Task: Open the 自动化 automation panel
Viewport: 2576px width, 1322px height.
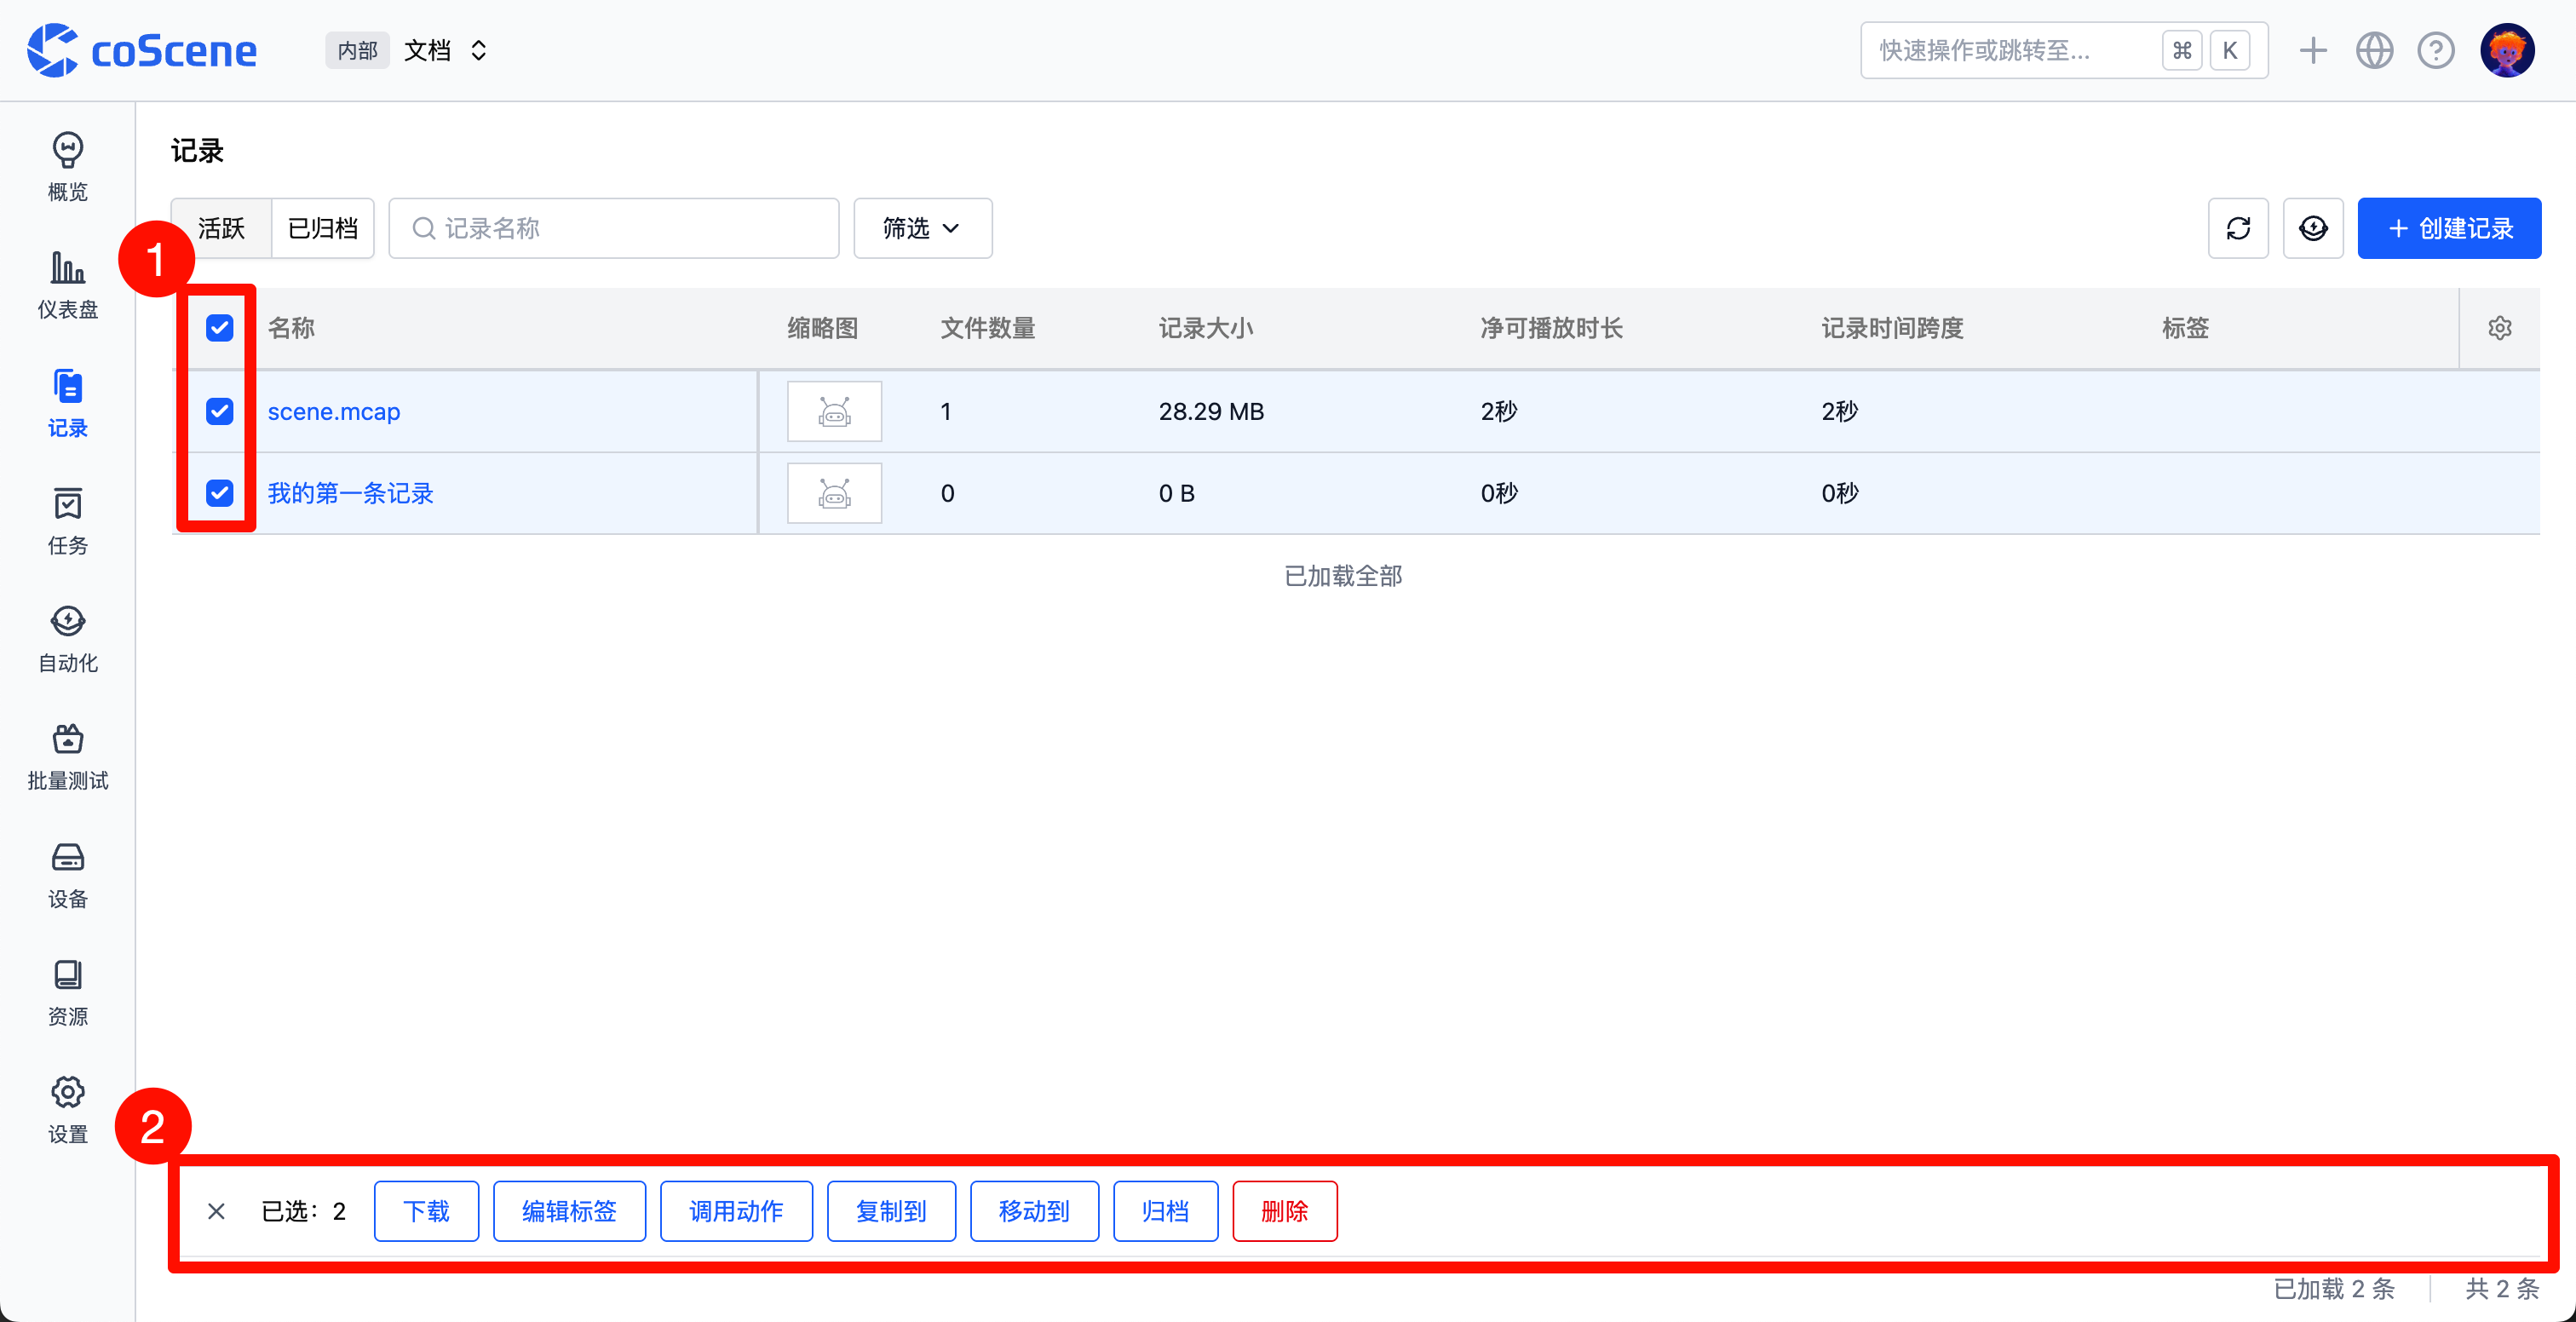Action: click(x=66, y=638)
